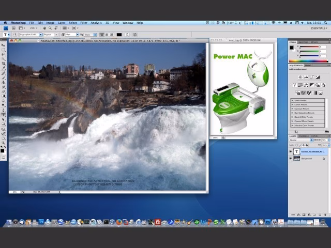The width and height of the screenshot is (331, 248).
Task: Align text left in options bar
Action: click(x=102, y=35)
